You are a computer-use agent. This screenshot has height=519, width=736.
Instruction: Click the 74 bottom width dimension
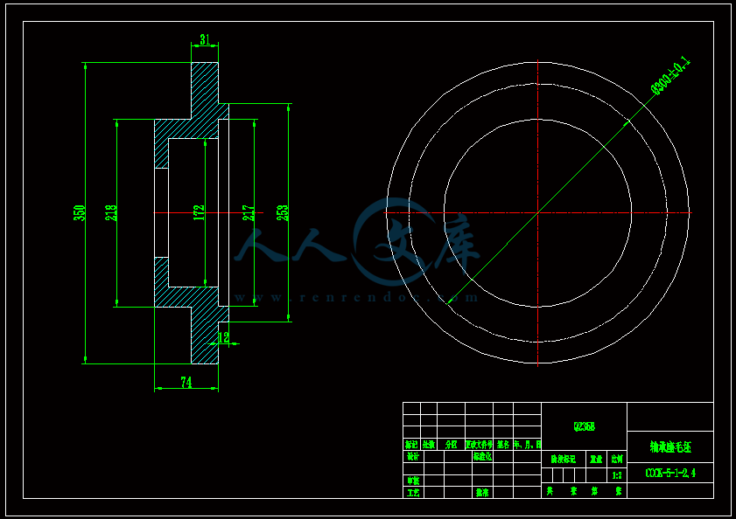click(x=186, y=382)
